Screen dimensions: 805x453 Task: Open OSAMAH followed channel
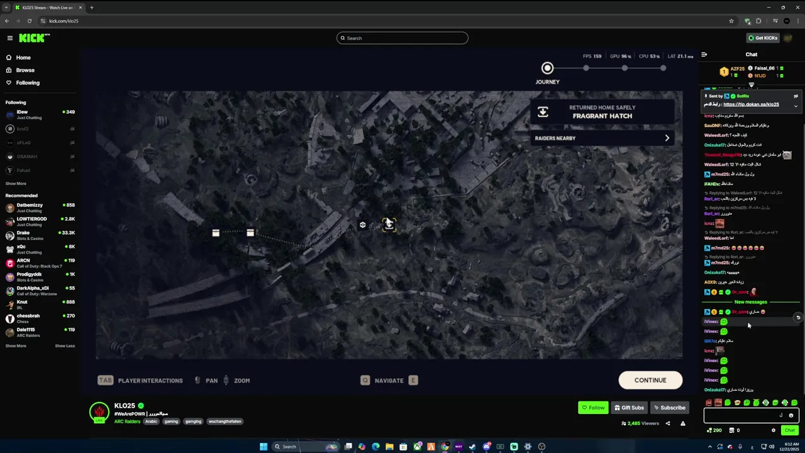click(x=40, y=156)
